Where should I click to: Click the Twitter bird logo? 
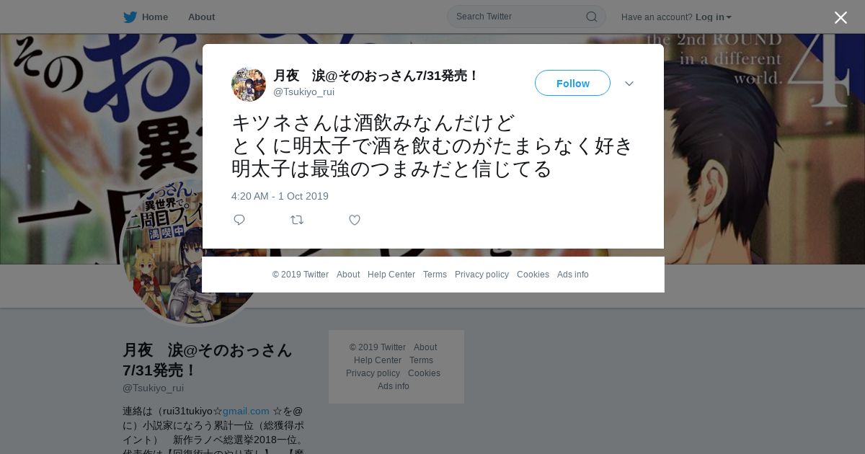coord(130,17)
